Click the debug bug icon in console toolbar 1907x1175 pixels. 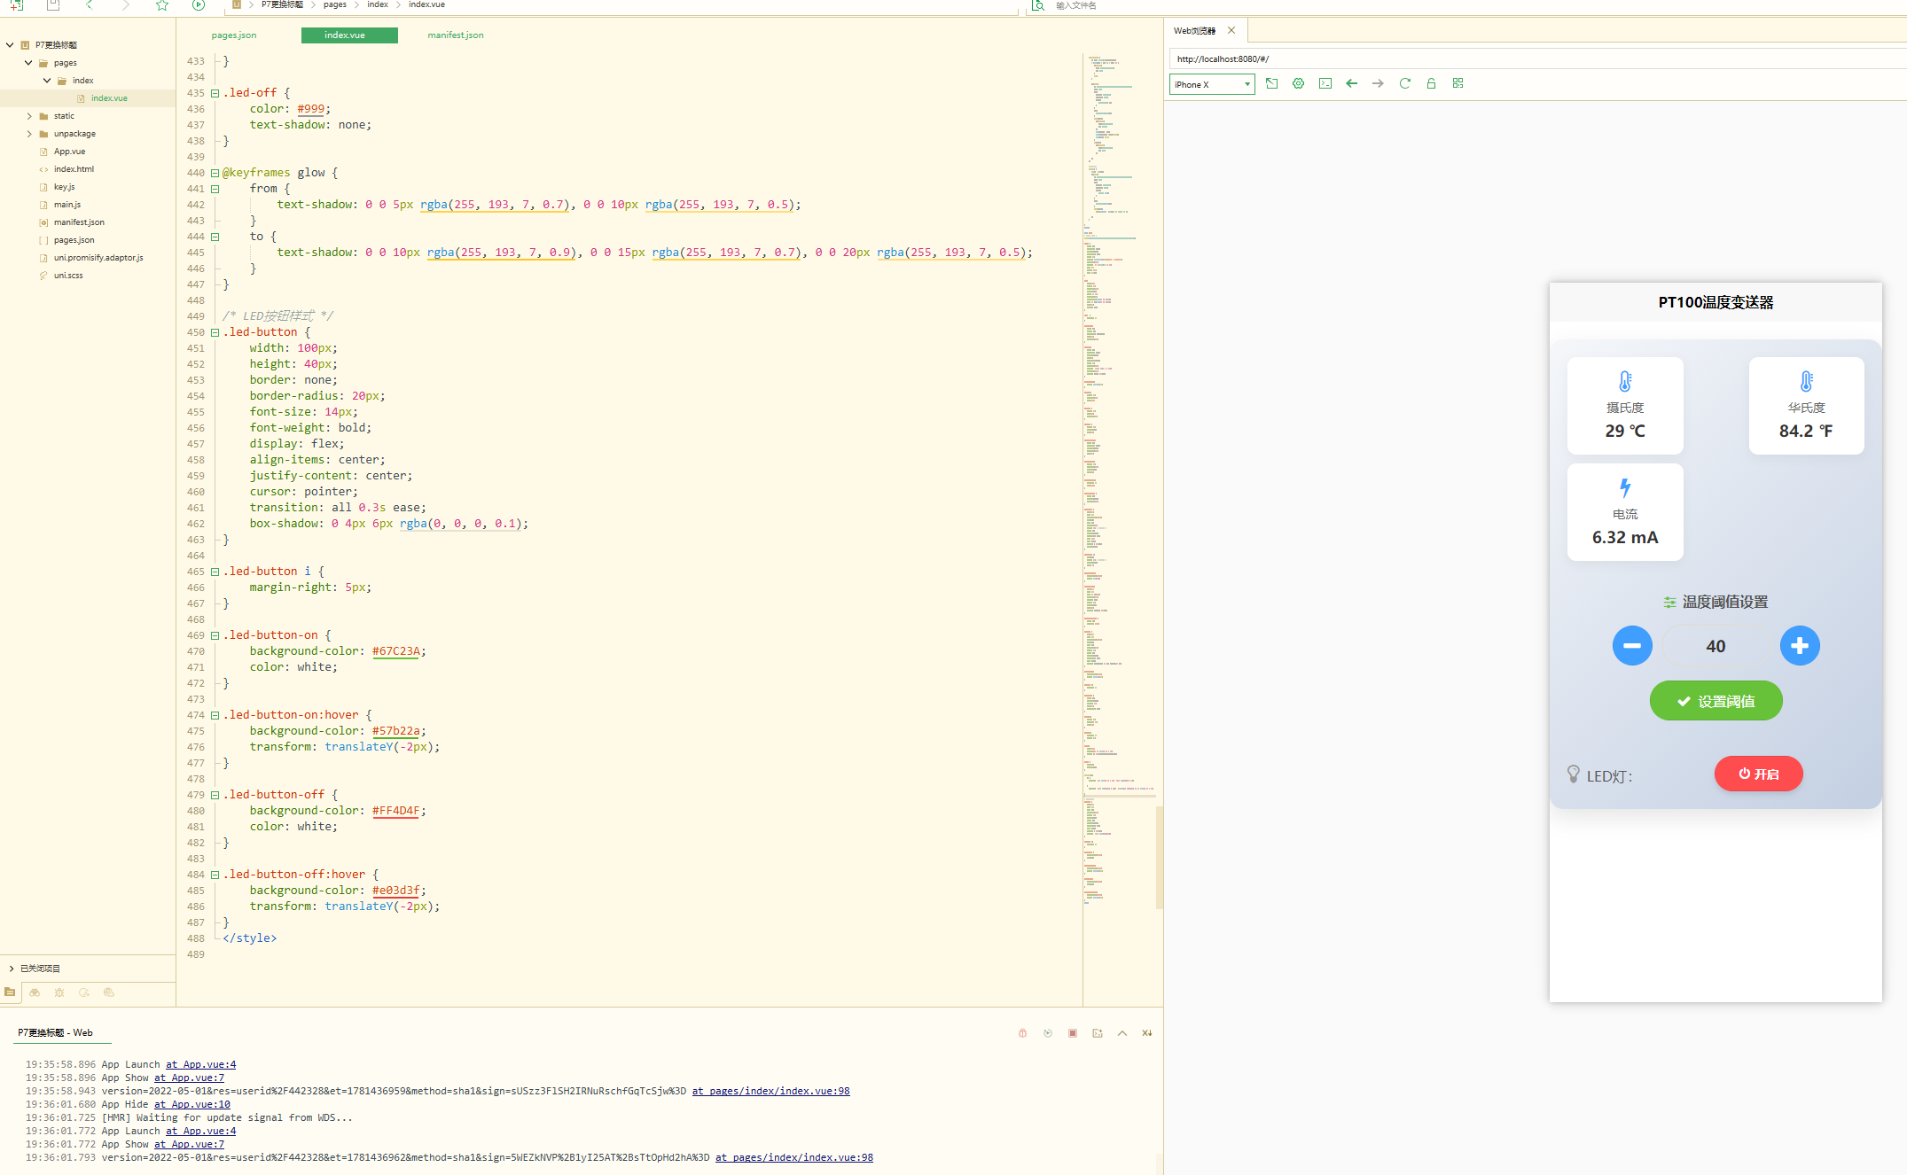(x=1022, y=1033)
